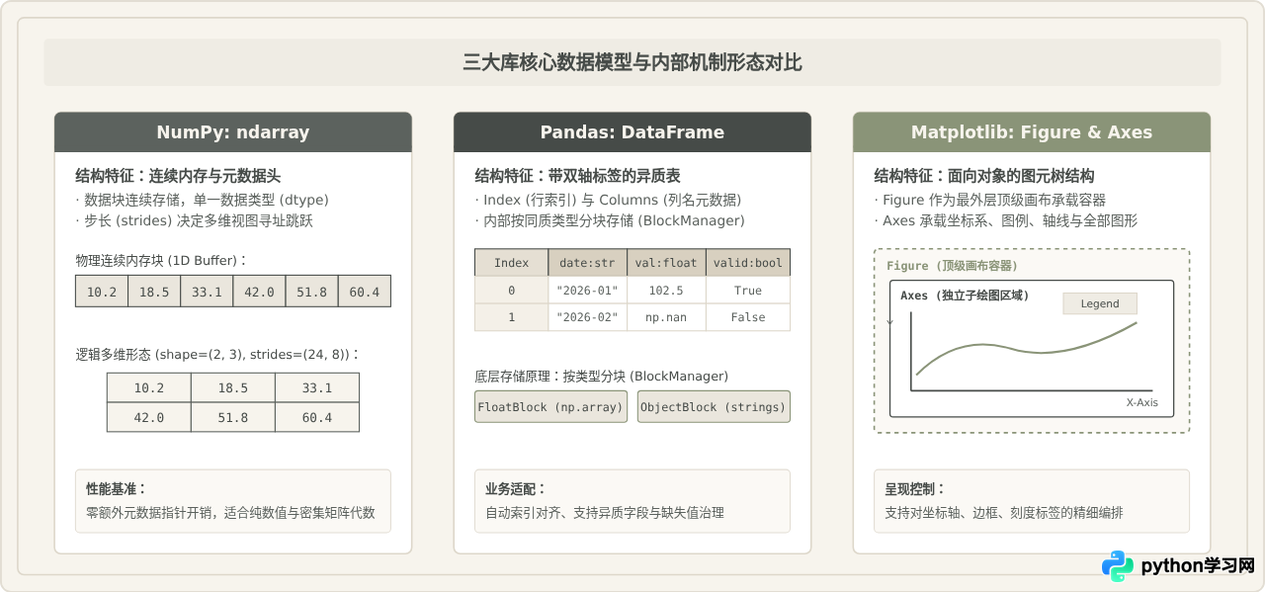Screen dimensions: 1265x593
Task: Click heading 结构特征：面向对象的图元树结构
Action: click(984, 176)
